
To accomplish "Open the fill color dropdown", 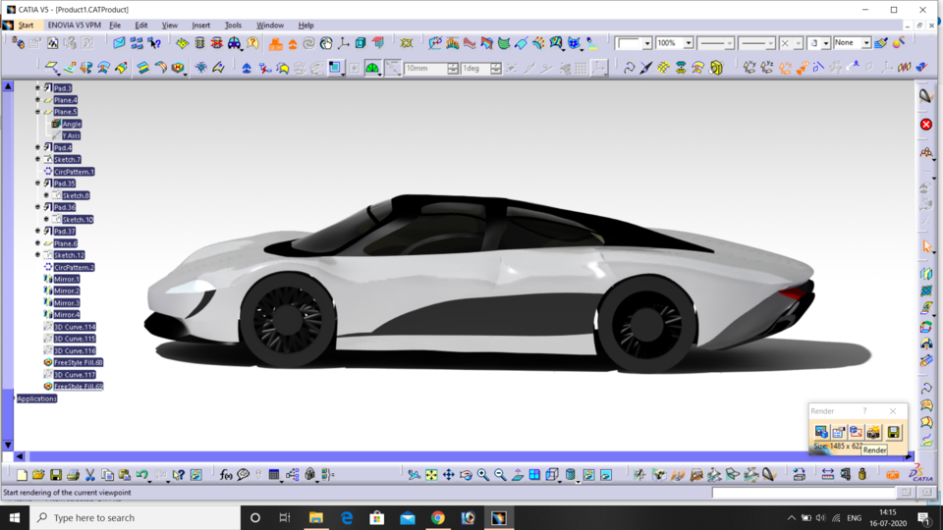I will tap(647, 43).
